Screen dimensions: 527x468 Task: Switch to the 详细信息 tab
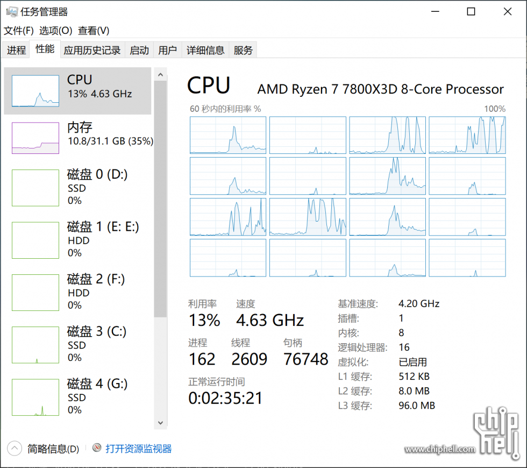[205, 50]
